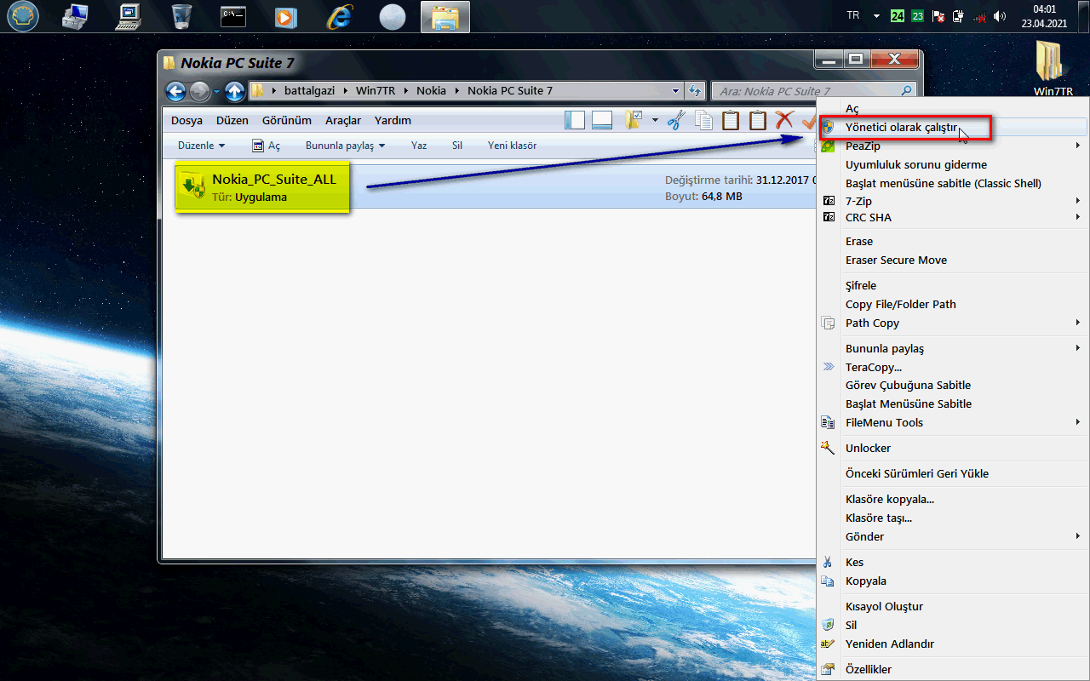Select Yeniden Adlandır in context menu
Image resolution: width=1090 pixels, height=681 pixels.
click(953, 644)
